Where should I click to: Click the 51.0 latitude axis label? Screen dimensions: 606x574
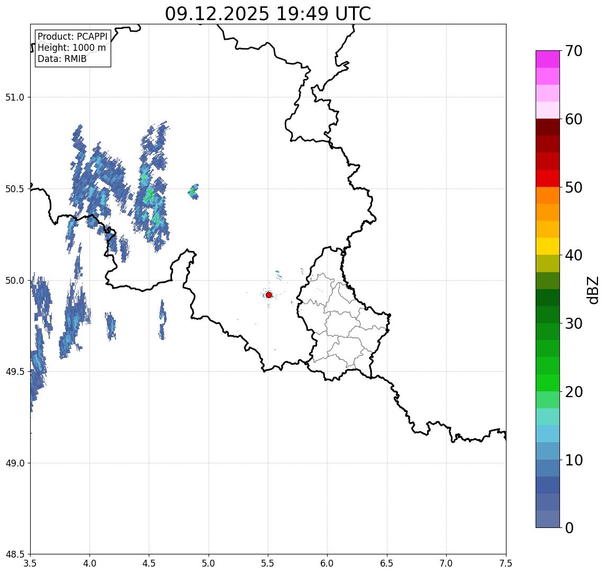[x=15, y=97]
